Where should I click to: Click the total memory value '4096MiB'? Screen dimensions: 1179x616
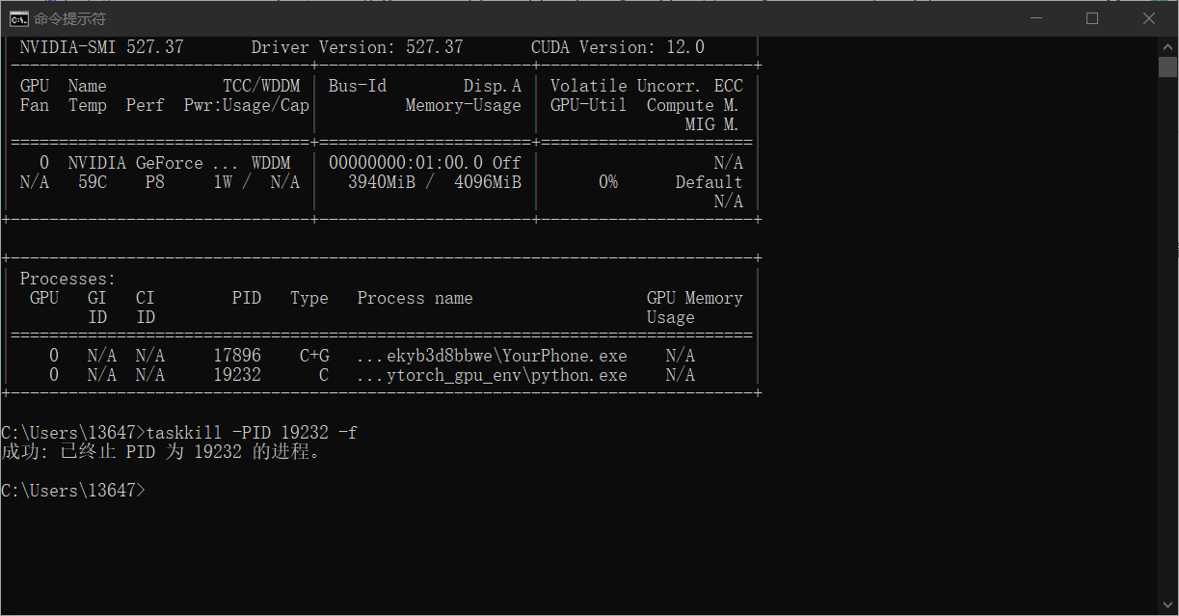tap(488, 182)
